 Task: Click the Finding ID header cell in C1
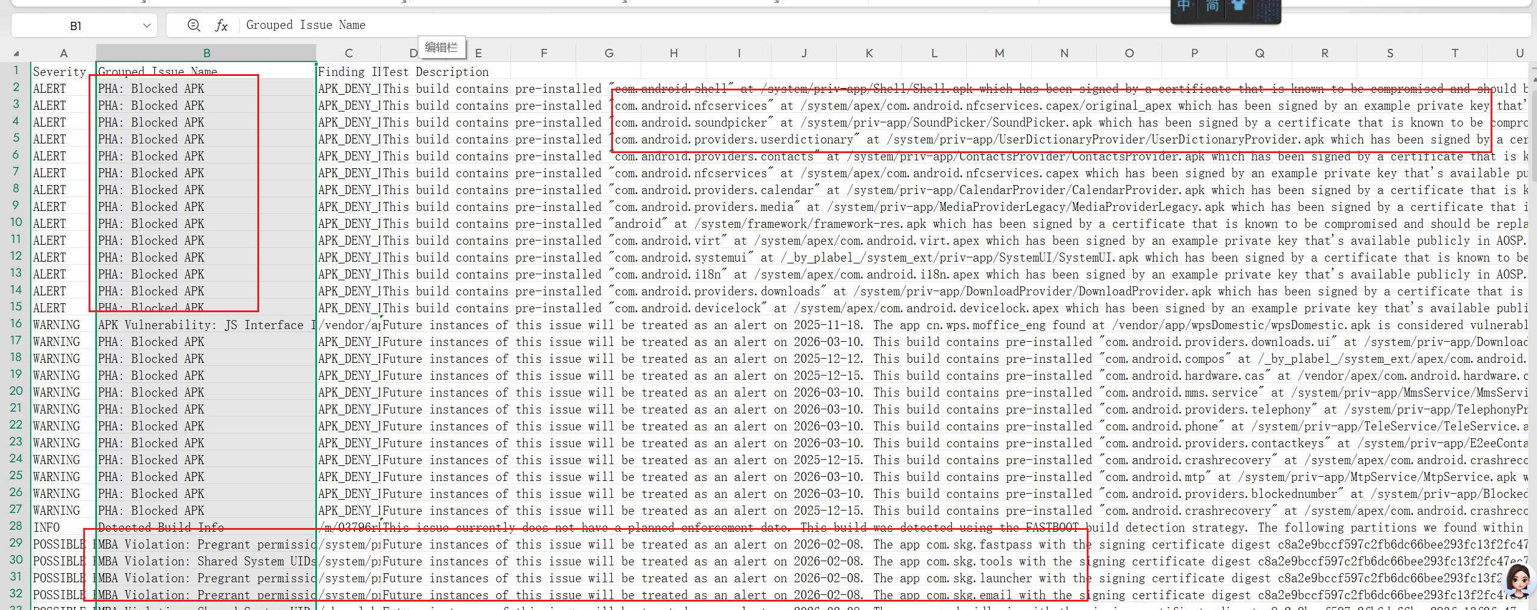coord(348,72)
